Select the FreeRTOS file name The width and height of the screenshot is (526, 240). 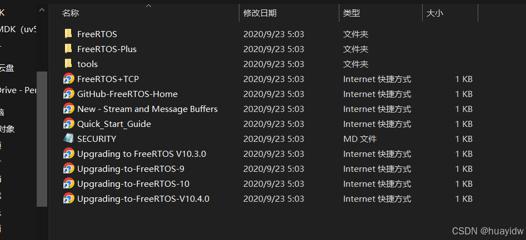click(x=97, y=34)
